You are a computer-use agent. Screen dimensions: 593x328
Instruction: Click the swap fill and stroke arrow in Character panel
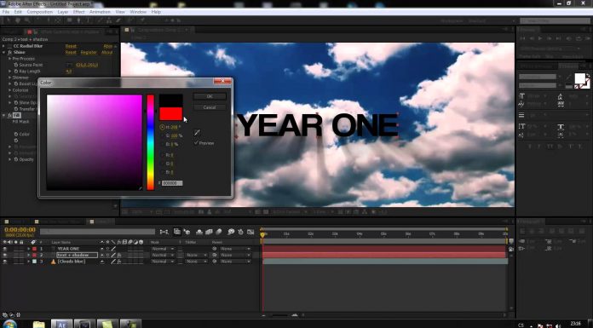(x=588, y=75)
